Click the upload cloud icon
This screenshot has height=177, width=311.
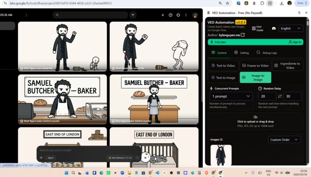click(255, 117)
